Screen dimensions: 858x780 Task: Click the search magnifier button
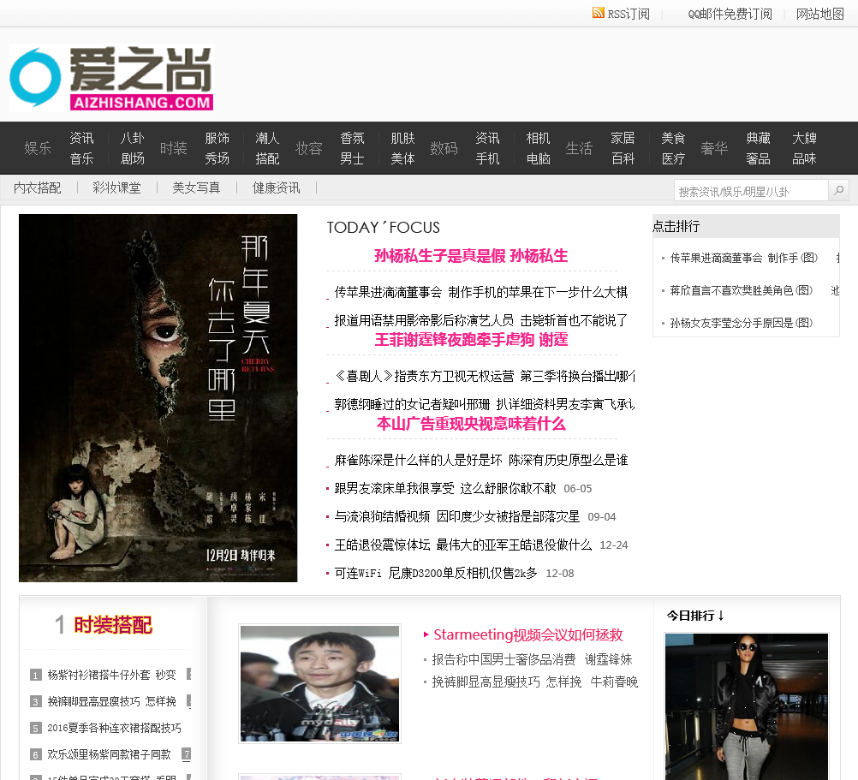point(838,190)
